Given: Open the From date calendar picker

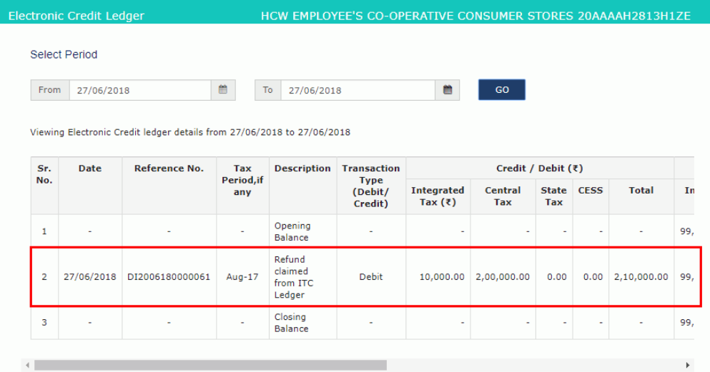Looking at the screenshot, I should tap(223, 90).
